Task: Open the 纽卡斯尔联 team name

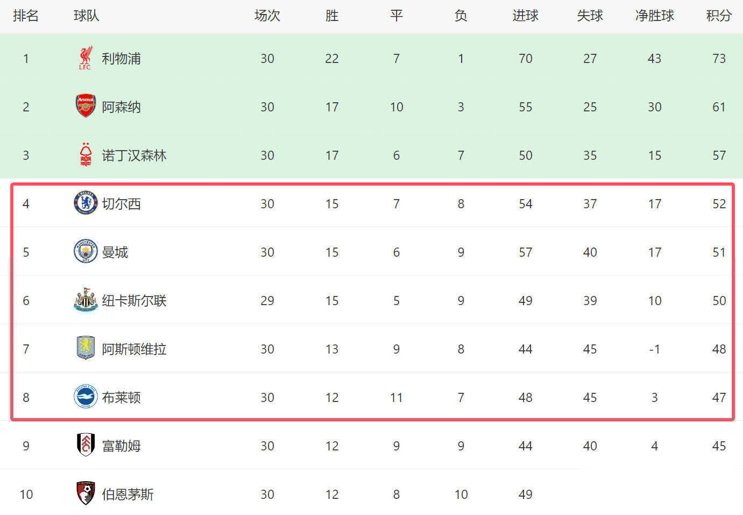Action: 135,301
